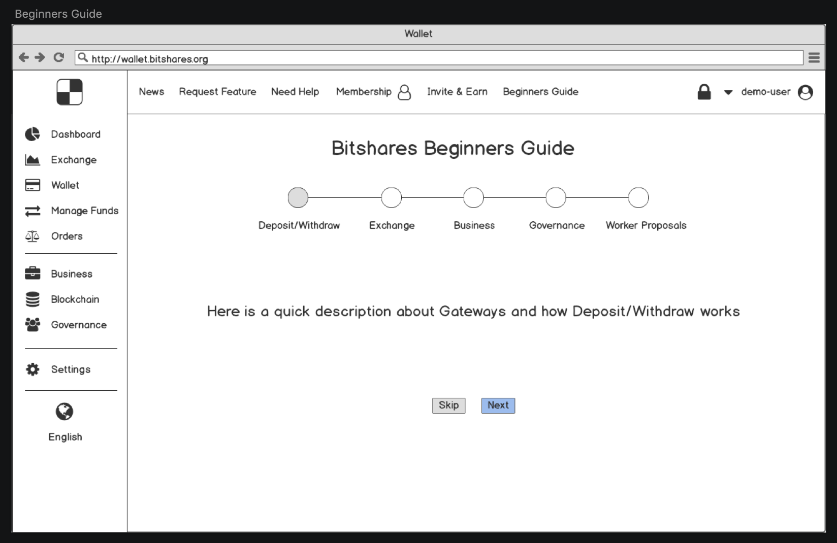
Task: Open Settings from the sidebar
Action: click(71, 369)
